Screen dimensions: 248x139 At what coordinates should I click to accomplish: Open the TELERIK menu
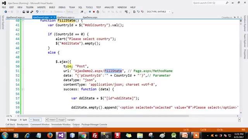[x=30, y=7]
